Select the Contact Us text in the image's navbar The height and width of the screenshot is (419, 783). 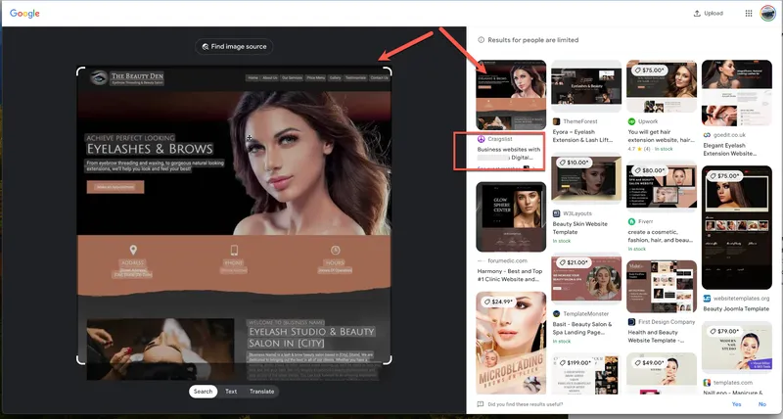pos(379,78)
